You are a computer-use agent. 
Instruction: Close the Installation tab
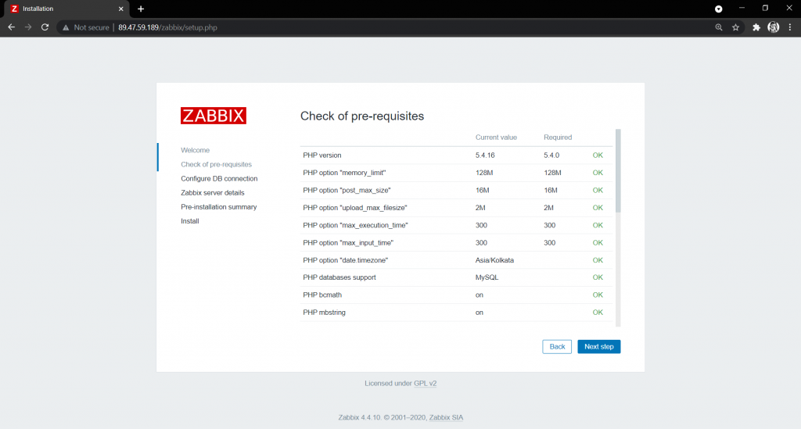pos(121,9)
